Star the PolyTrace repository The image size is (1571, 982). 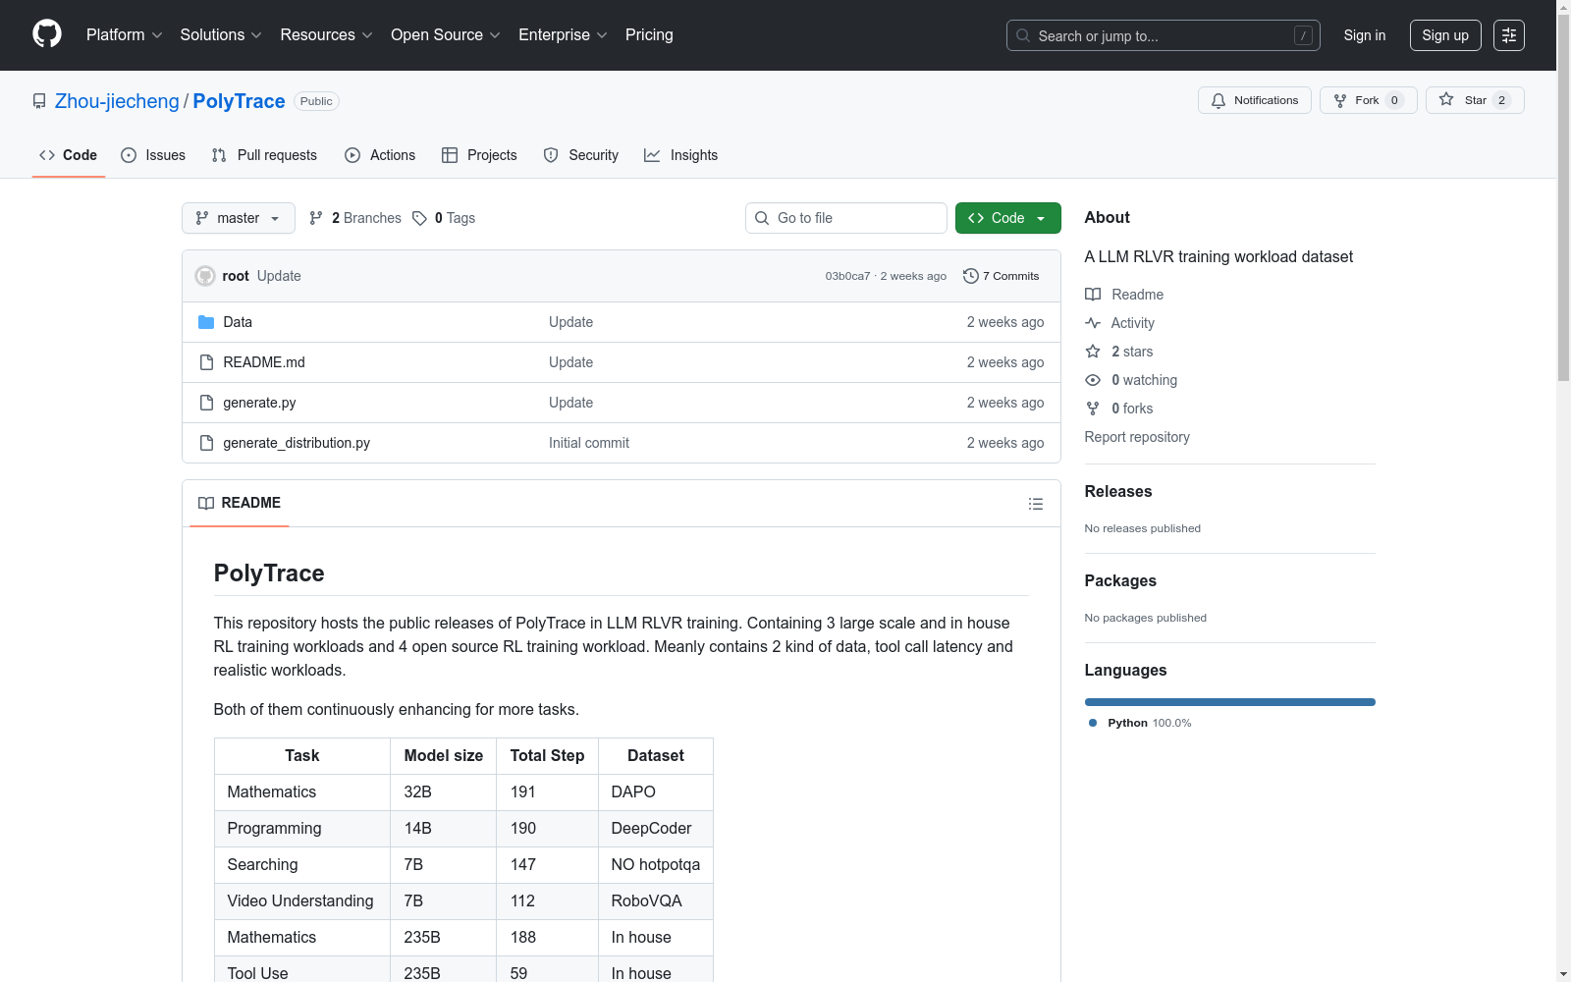point(1475,100)
